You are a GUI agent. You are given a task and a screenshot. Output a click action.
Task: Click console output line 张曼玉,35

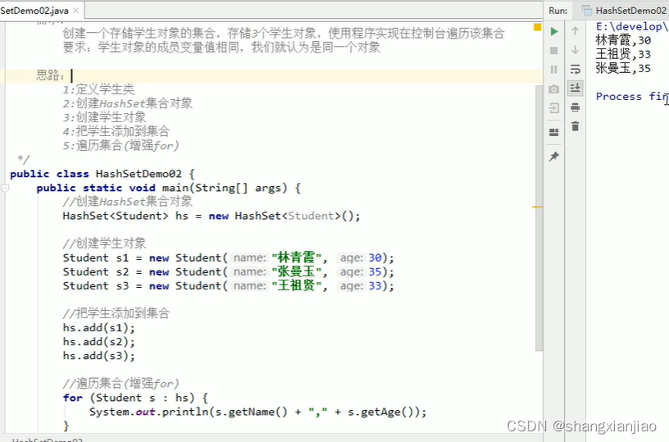click(x=623, y=68)
